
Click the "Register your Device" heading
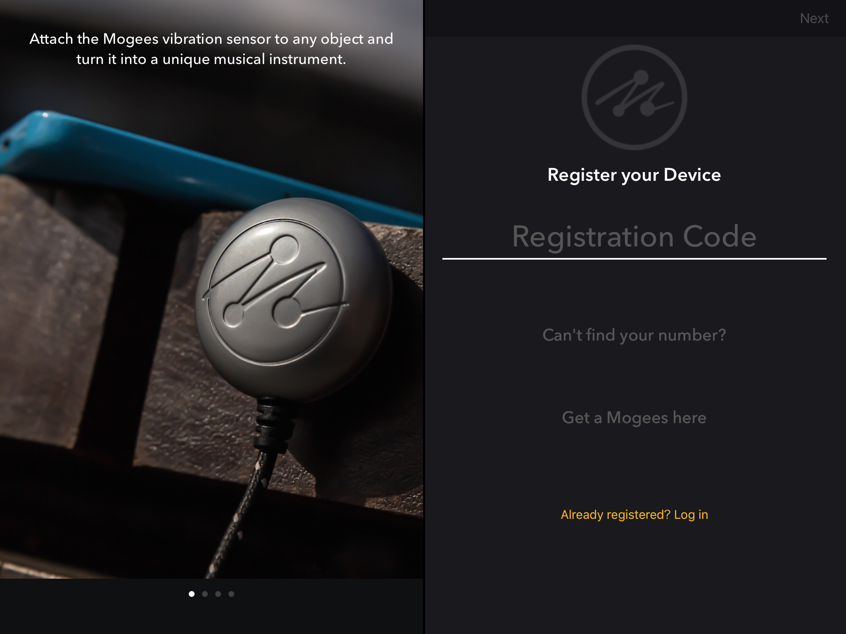[x=634, y=175]
